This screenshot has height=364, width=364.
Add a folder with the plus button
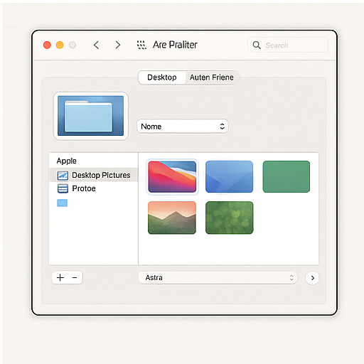(x=60, y=277)
